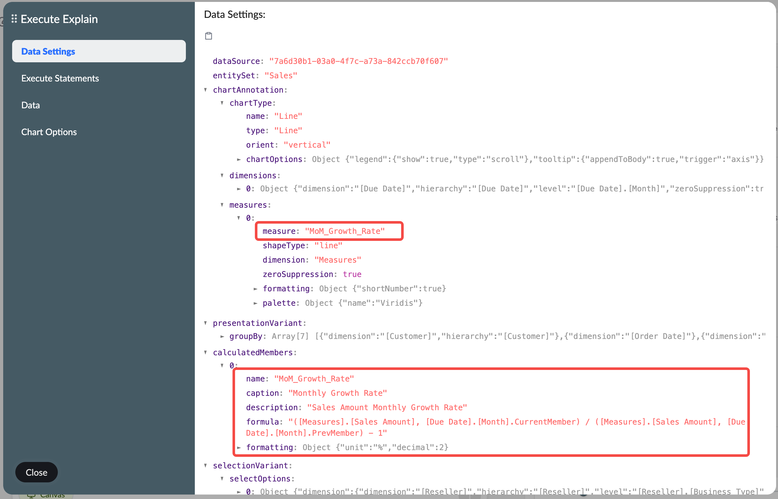Expand the calculated member formatting object

pos(239,447)
